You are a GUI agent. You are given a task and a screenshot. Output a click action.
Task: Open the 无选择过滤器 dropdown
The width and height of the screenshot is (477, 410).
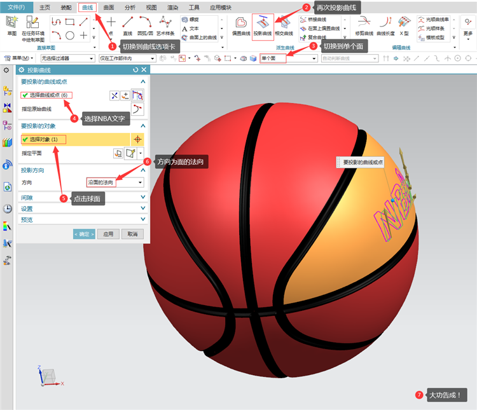[x=67, y=58]
